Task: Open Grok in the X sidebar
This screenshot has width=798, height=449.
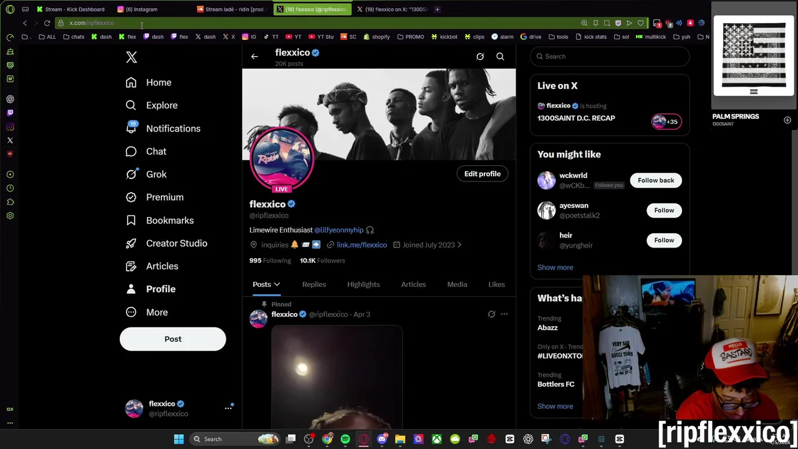Action: (146, 175)
